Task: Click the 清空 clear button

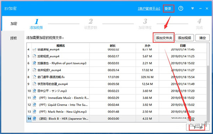Action: tap(202, 38)
